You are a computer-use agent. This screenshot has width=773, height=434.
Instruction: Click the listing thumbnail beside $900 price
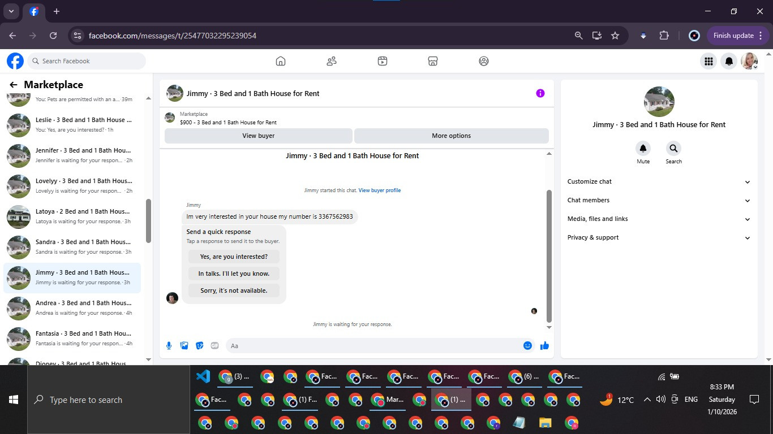170,118
